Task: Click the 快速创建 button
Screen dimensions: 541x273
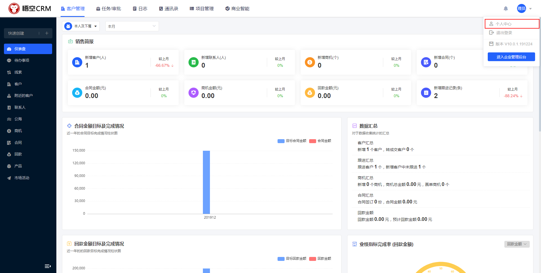Action: tap(28, 33)
